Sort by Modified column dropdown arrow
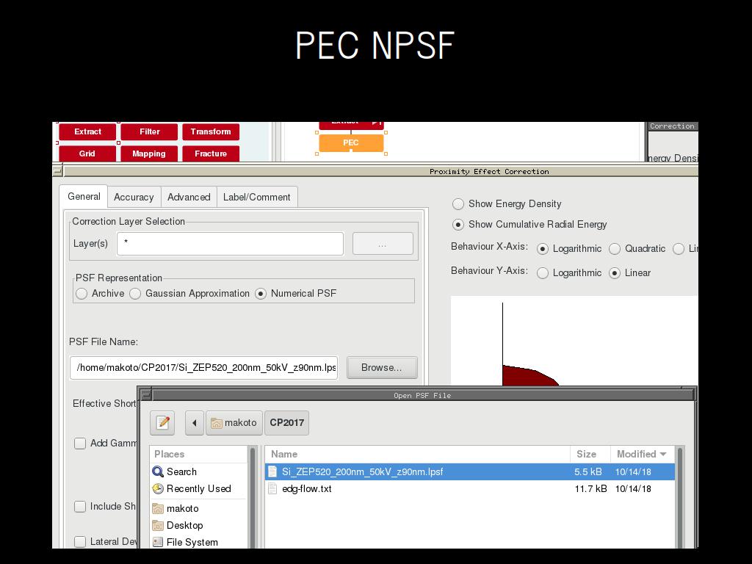The height and width of the screenshot is (564, 752). click(663, 454)
